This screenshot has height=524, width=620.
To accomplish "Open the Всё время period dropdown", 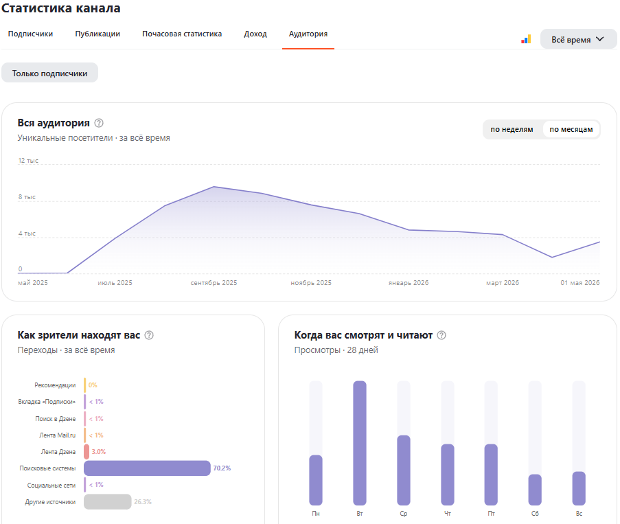I will [578, 39].
